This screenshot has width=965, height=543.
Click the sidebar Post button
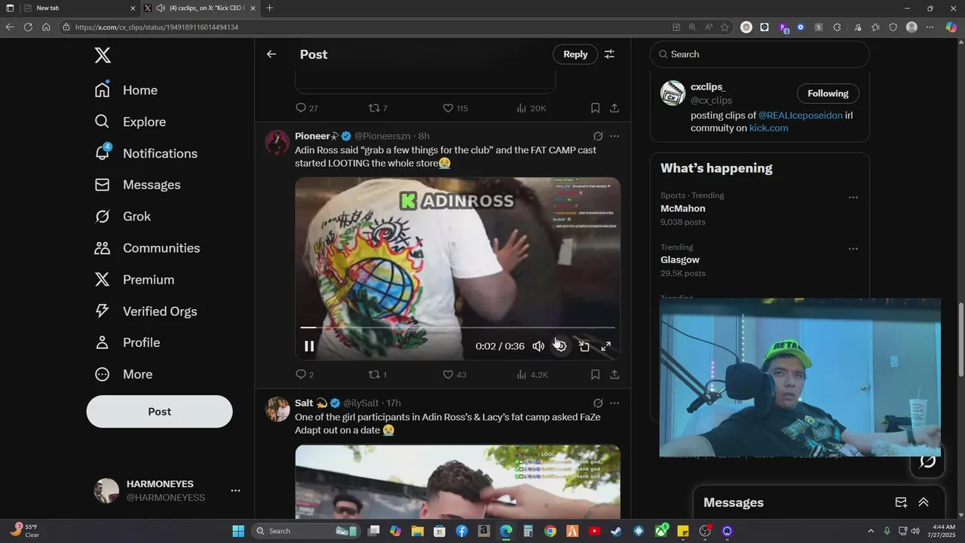click(x=159, y=412)
